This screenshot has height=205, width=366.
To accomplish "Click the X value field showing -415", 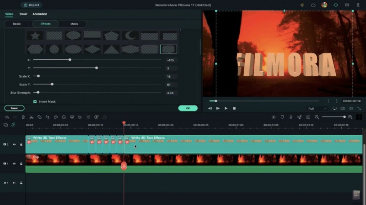I will pyautogui.click(x=171, y=60).
